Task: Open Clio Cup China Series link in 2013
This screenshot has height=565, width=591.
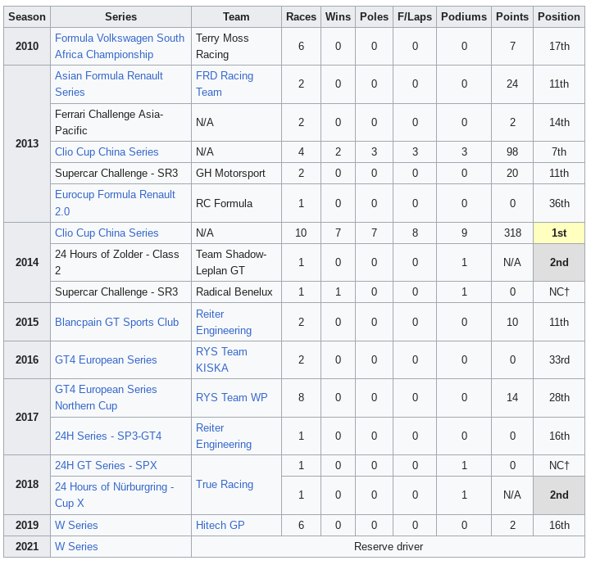Action: click(x=107, y=151)
